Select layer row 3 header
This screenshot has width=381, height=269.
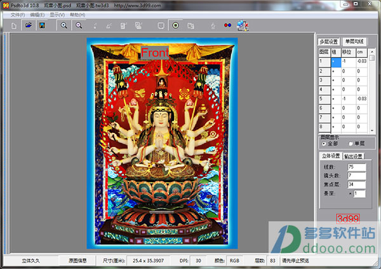click(324, 81)
